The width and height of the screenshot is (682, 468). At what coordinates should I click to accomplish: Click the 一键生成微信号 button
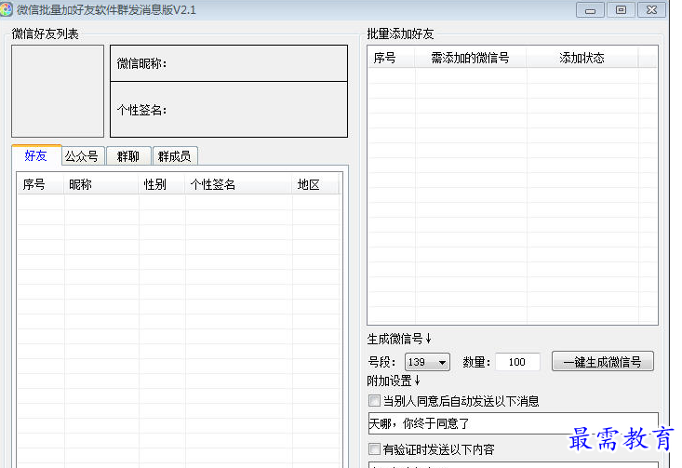tap(602, 361)
